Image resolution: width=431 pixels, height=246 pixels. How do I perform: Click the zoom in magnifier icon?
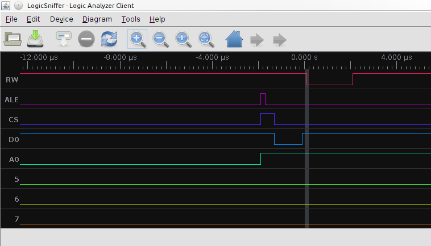coord(137,39)
